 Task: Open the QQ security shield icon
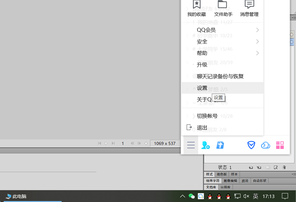tap(251, 145)
